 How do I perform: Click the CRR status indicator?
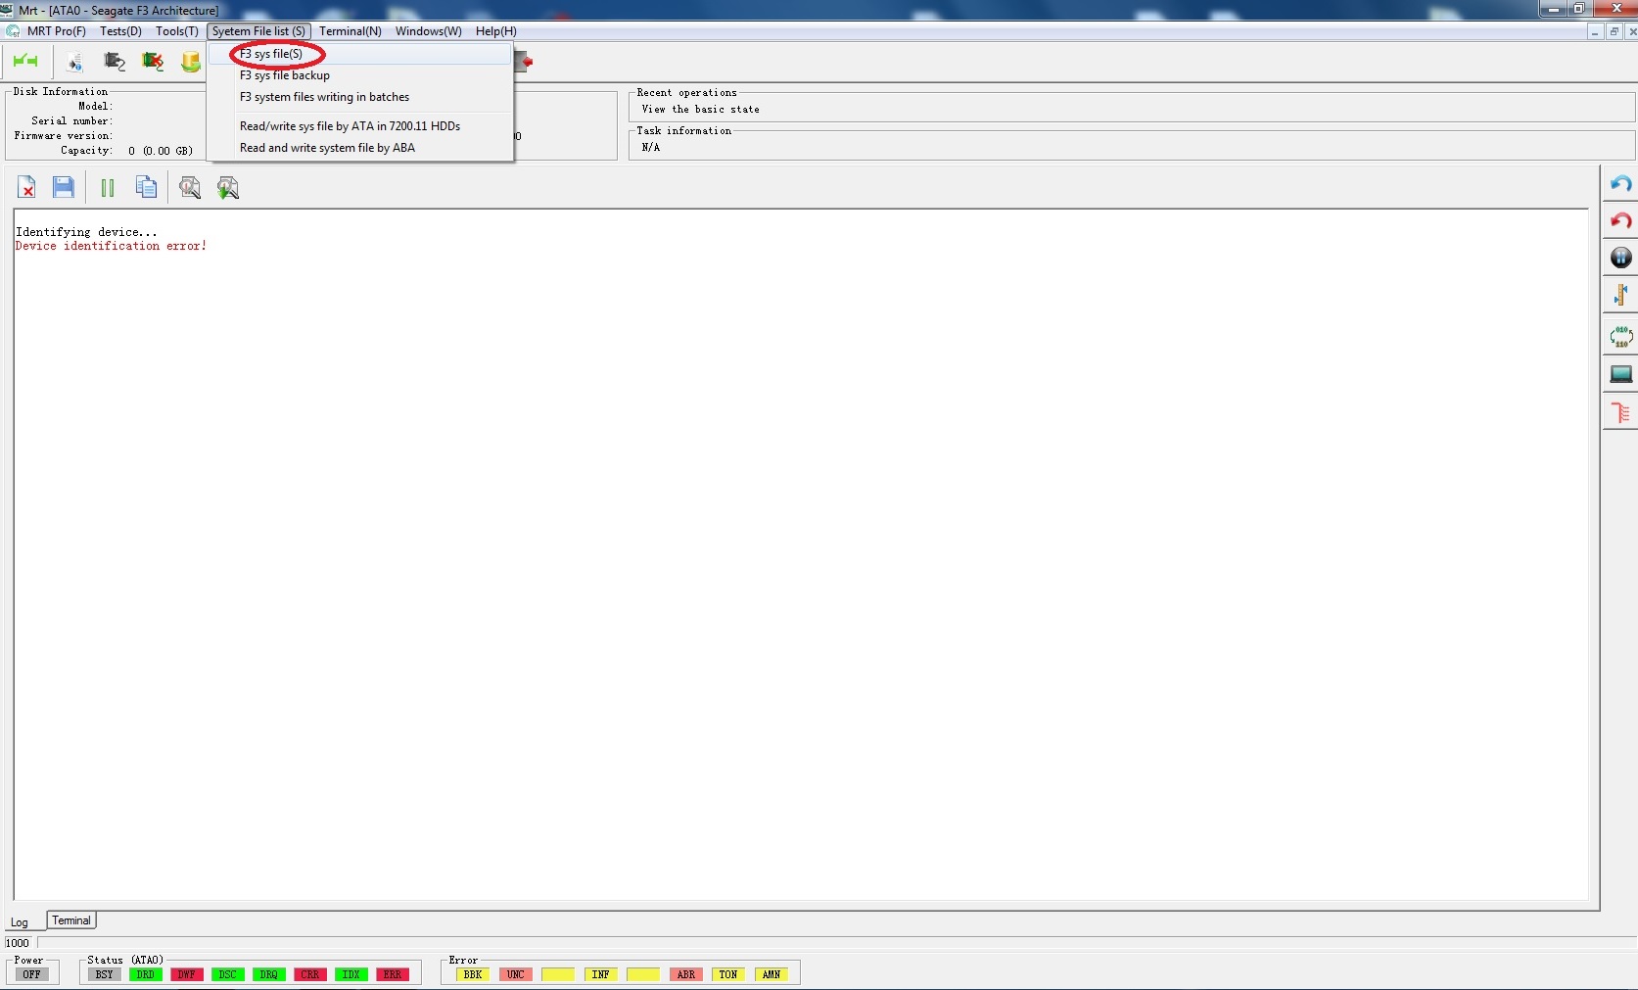coord(310,974)
